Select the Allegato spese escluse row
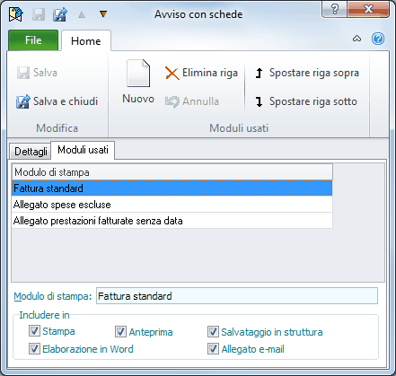The width and height of the screenshot is (396, 376). coord(172,205)
